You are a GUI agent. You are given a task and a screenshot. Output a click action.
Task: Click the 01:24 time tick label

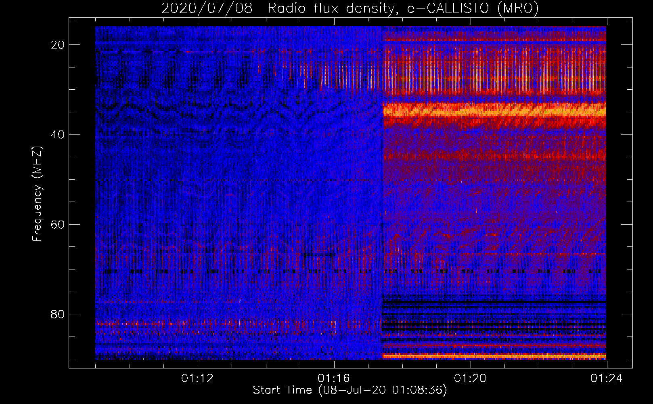pyautogui.click(x=607, y=379)
